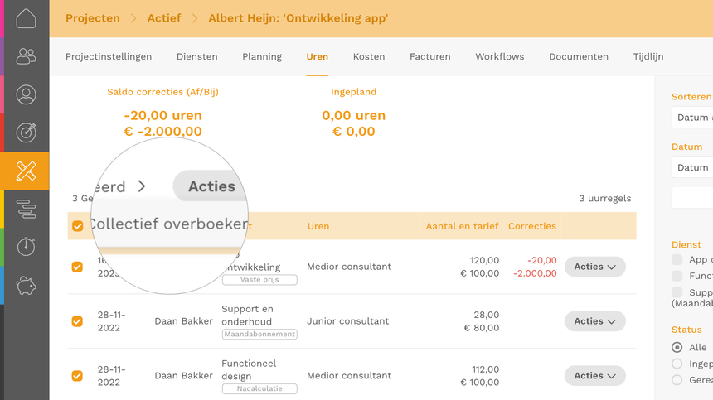Select Daan Bakker in Functioneel design row
Screen dimensions: 713x400
pos(184,375)
